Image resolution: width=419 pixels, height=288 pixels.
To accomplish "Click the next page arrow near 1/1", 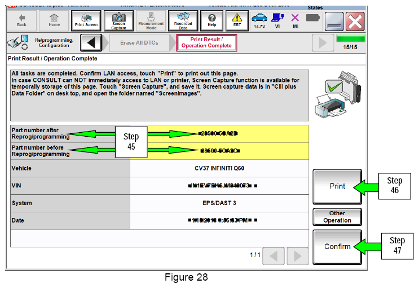I will [x=298, y=256].
